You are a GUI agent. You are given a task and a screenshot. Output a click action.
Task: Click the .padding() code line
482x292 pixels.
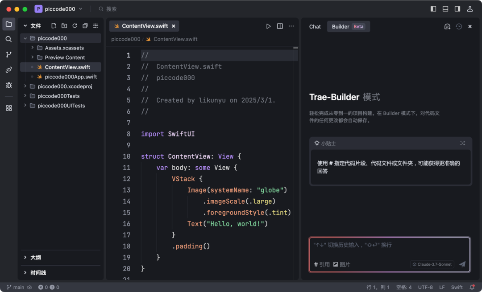(x=191, y=246)
